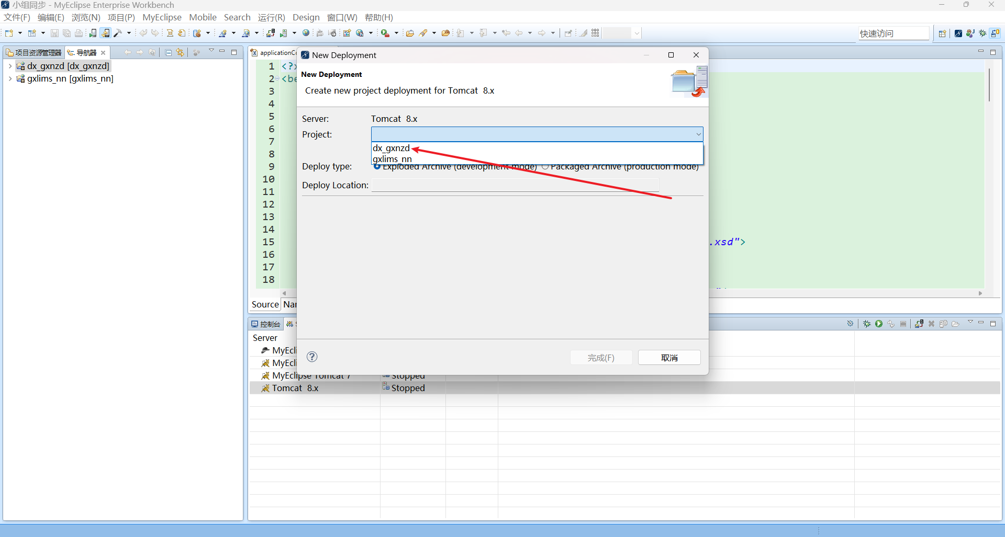Click the Print toolbar icon
Image resolution: width=1005 pixels, height=537 pixels.
79,33
